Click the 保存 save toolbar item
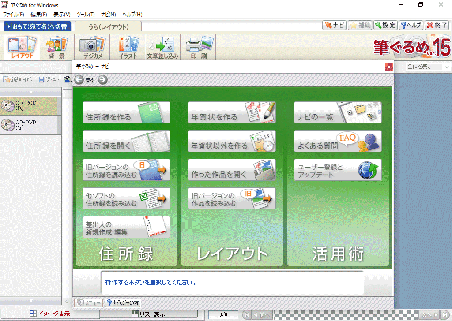The width and height of the screenshot is (452, 321). [x=47, y=80]
